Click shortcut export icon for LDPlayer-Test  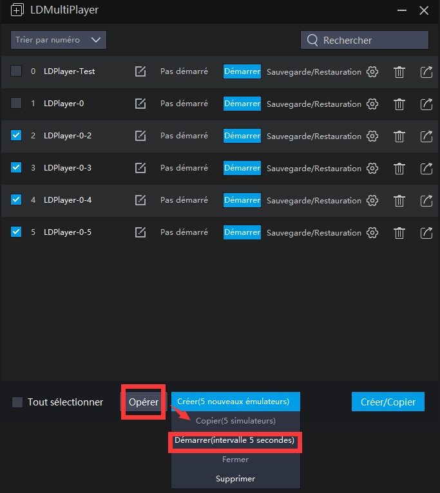point(426,71)
